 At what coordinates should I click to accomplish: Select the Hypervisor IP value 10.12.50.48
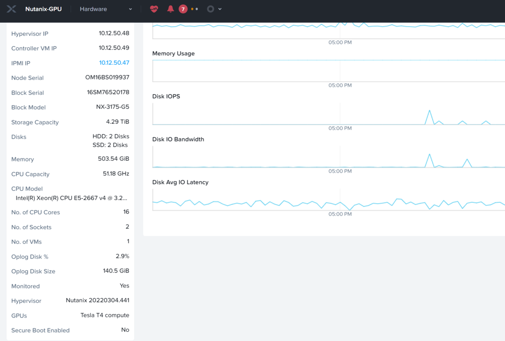(x=114, y=33)
